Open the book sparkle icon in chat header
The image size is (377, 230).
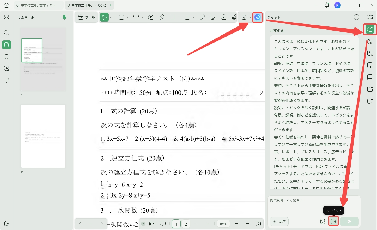370,17
